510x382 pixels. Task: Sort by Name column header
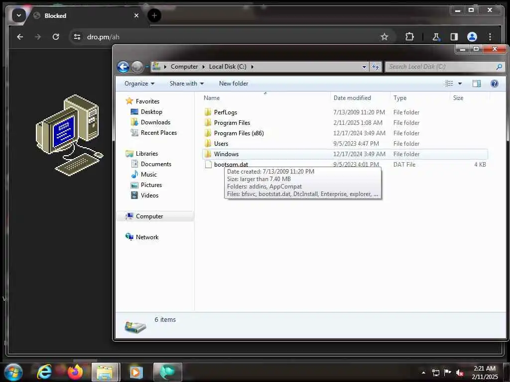[x=211, y=98]
